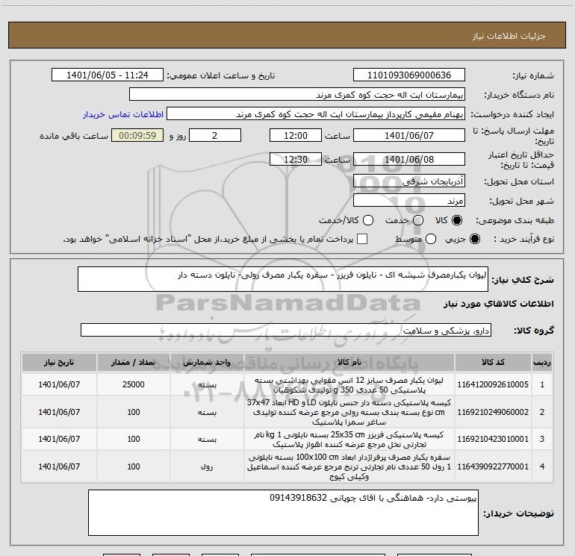The image size is (575, 556).
Task: Click the شماره نیاز number field
Action: coord(408,75)
